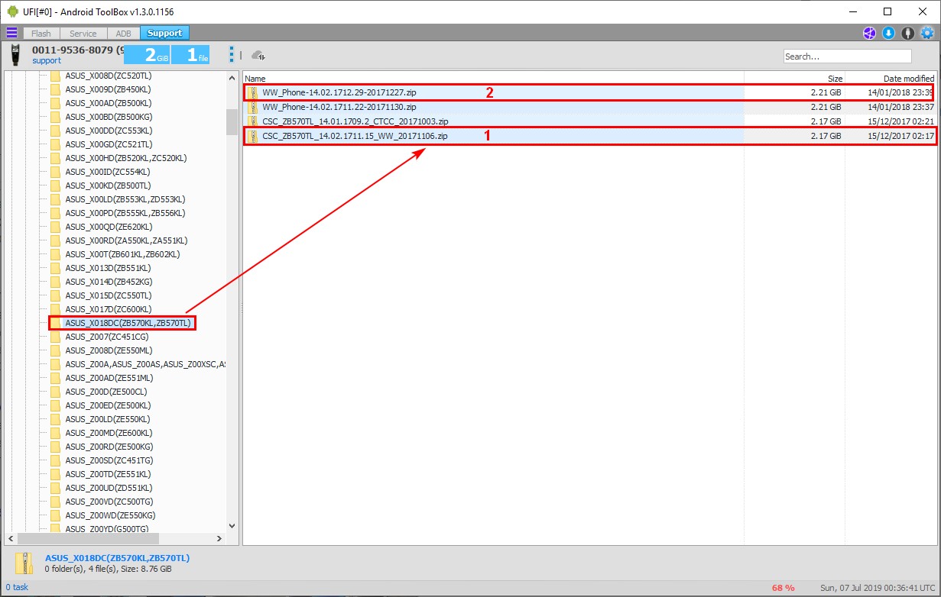Viewport: 941px width, 597px height.
Task: Click the Android robot title bar icon
Action: (12, 11)
